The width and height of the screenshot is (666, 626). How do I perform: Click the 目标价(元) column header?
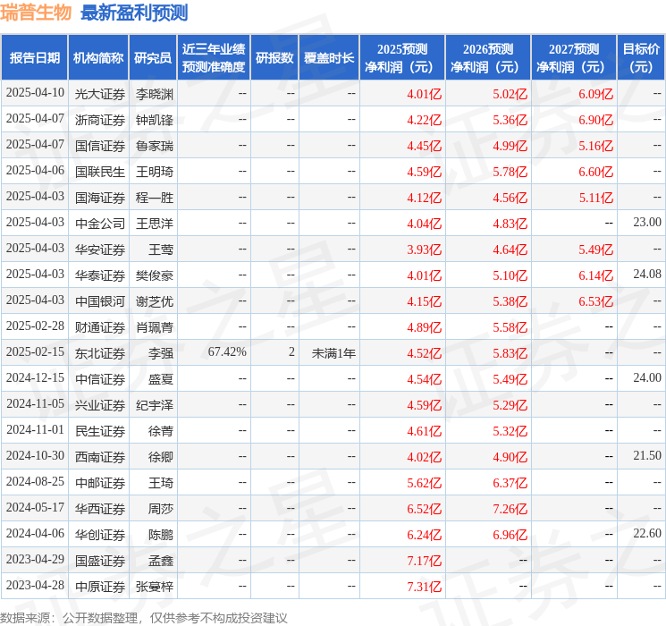[x=641, y=58]
